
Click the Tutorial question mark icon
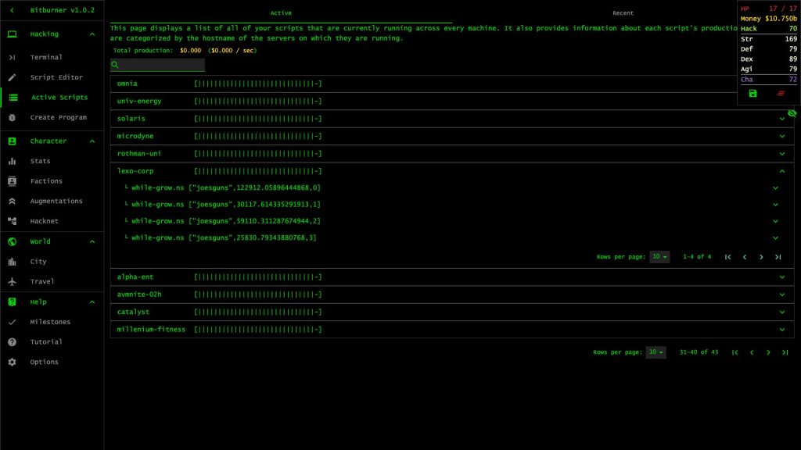tap(12, 342)
